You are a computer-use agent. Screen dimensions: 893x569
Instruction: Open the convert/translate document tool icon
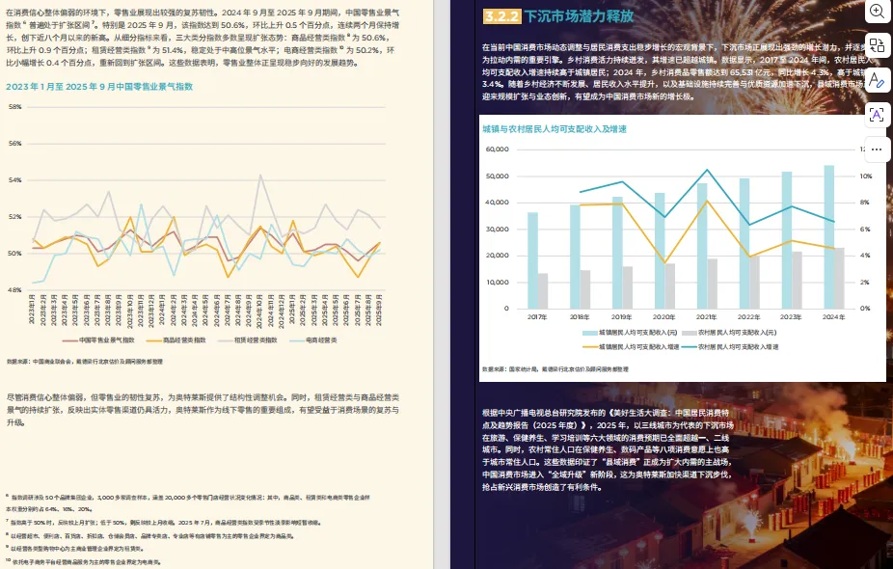(x=877, y=45)
